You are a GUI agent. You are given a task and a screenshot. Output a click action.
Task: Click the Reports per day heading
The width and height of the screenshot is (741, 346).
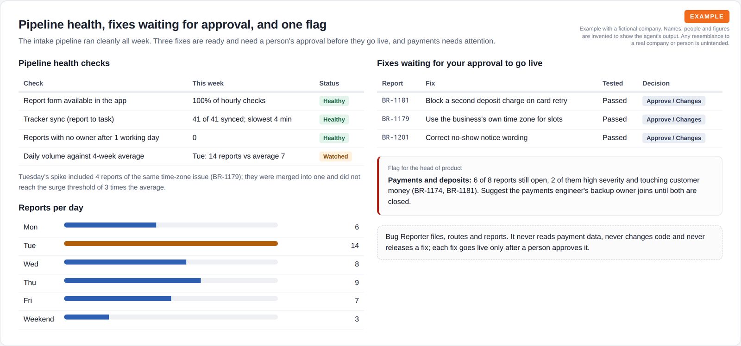coord(51,208)
